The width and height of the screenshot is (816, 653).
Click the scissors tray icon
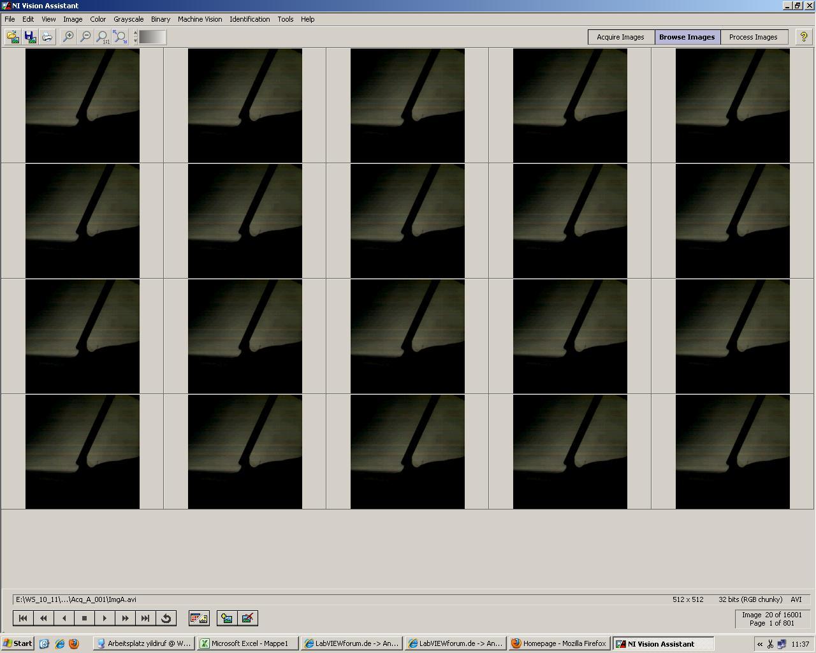pyautogui.click(x=770, y=644)
